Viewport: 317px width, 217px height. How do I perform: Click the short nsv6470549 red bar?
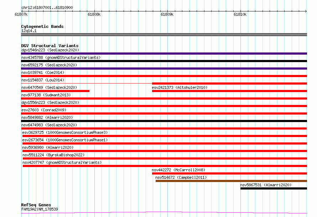point(55,91)
